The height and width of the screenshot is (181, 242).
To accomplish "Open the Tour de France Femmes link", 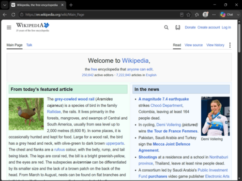I will tap(172, 131).
